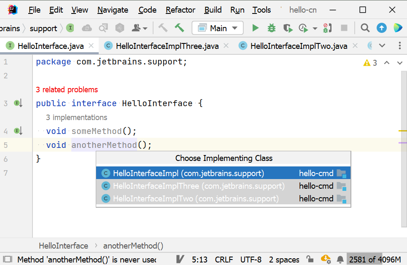
Task: Switch to HelloInterfaceImplThree.java tab
Action: tap(167, 46)
